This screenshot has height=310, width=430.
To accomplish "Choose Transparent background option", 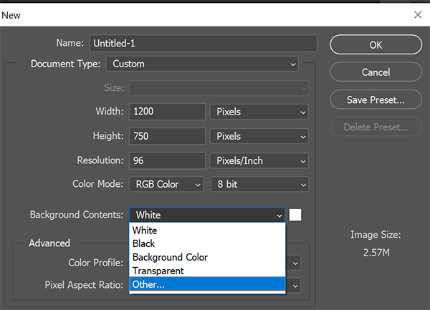I will 207,271.
